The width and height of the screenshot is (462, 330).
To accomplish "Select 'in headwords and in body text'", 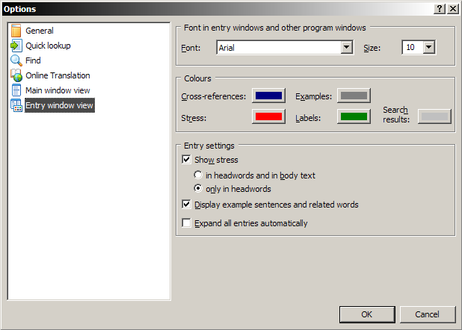I will point(199,175).
